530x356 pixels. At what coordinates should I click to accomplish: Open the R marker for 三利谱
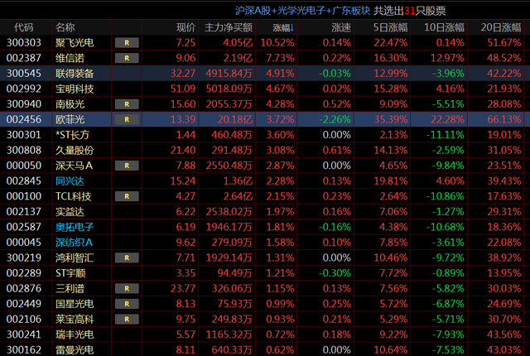pyautogui.click(x=126, y=288)
